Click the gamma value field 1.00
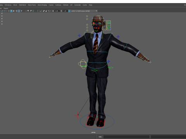 (x=65, y=11)
